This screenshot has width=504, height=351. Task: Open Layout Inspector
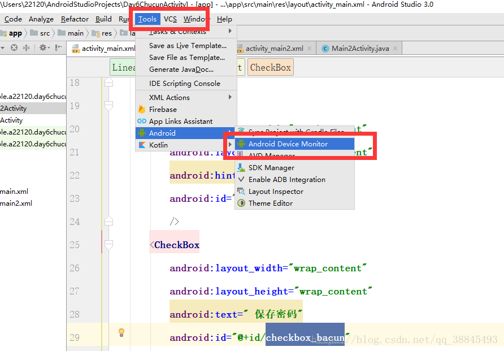pos(295,192)
